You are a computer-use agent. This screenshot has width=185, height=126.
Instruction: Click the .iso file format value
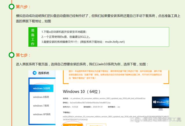(119, 107)
